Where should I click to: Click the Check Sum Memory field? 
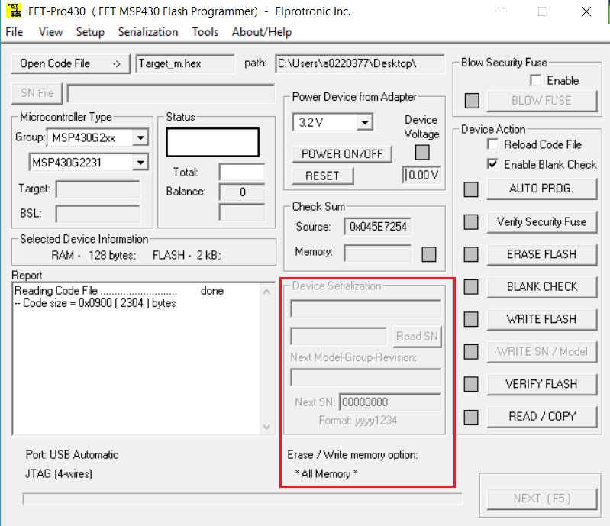point(377,253)
